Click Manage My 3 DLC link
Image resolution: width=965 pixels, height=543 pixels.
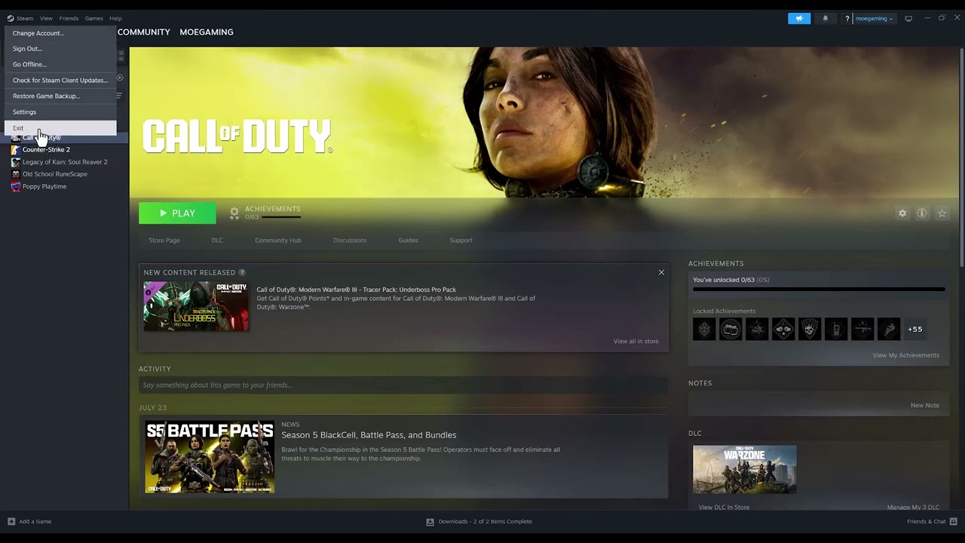click(x=913, y=508)
